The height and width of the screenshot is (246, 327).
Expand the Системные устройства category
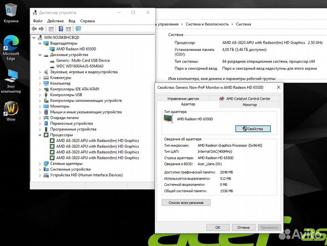40,169
